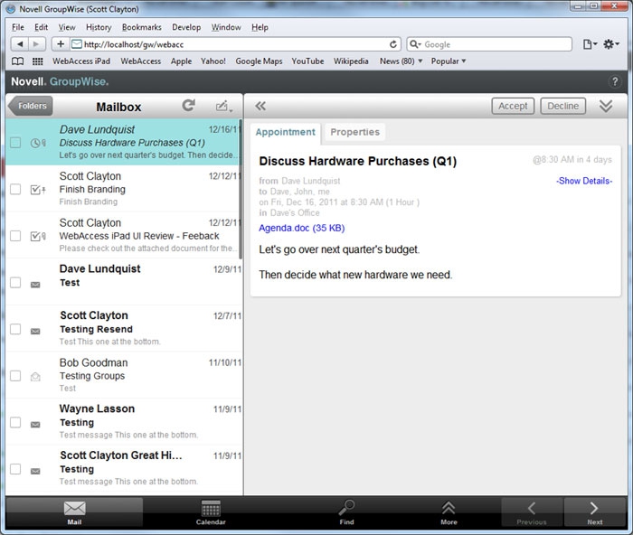Check the WebAccess iPad UI Review checkbox

click(x=15, y=236)
